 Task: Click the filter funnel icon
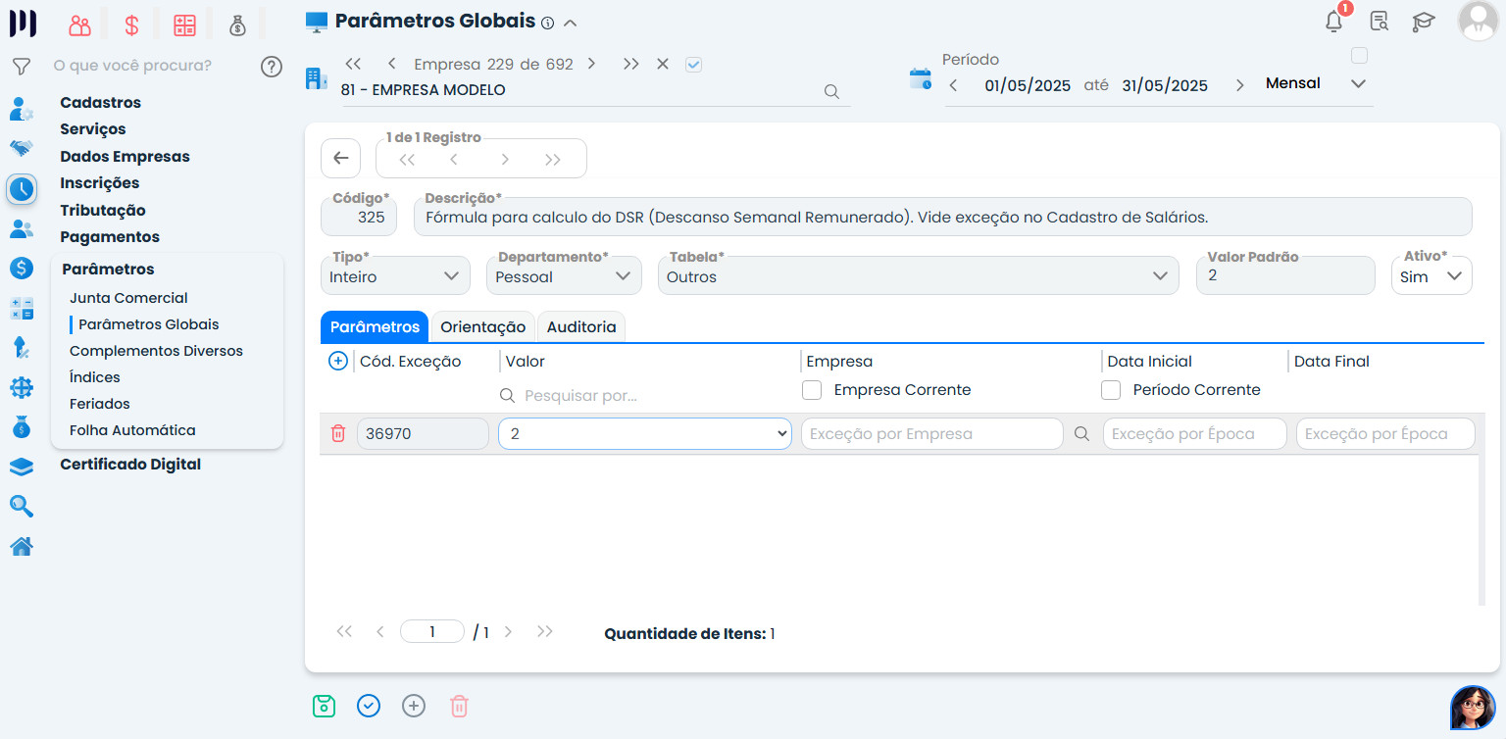click(21, 67)
